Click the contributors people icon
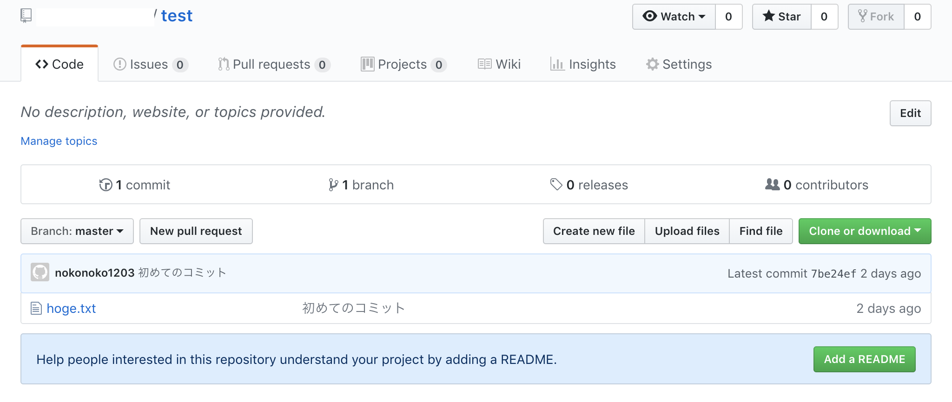952x402 pixels. [772, 184]
